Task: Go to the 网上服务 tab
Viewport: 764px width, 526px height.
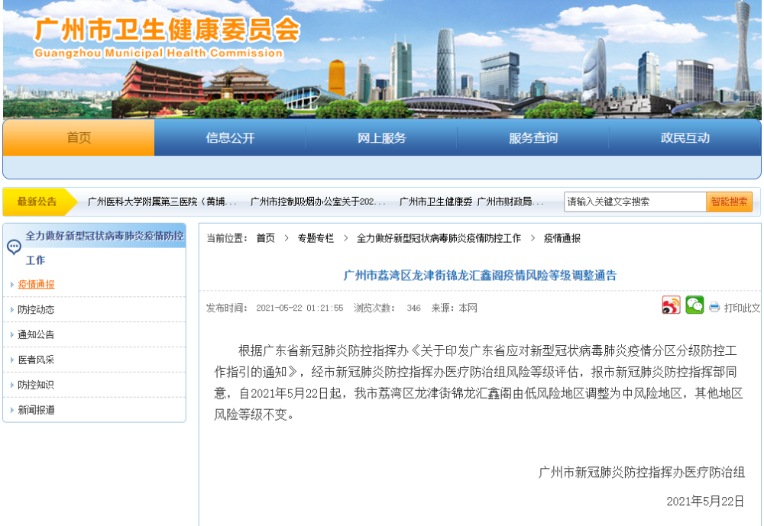Action: click(x=381, y=138)
